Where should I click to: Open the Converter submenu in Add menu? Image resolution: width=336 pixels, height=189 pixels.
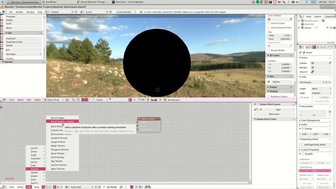[36, 159]
